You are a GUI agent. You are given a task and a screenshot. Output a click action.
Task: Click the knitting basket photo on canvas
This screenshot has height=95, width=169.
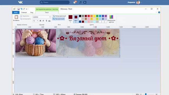36,42
